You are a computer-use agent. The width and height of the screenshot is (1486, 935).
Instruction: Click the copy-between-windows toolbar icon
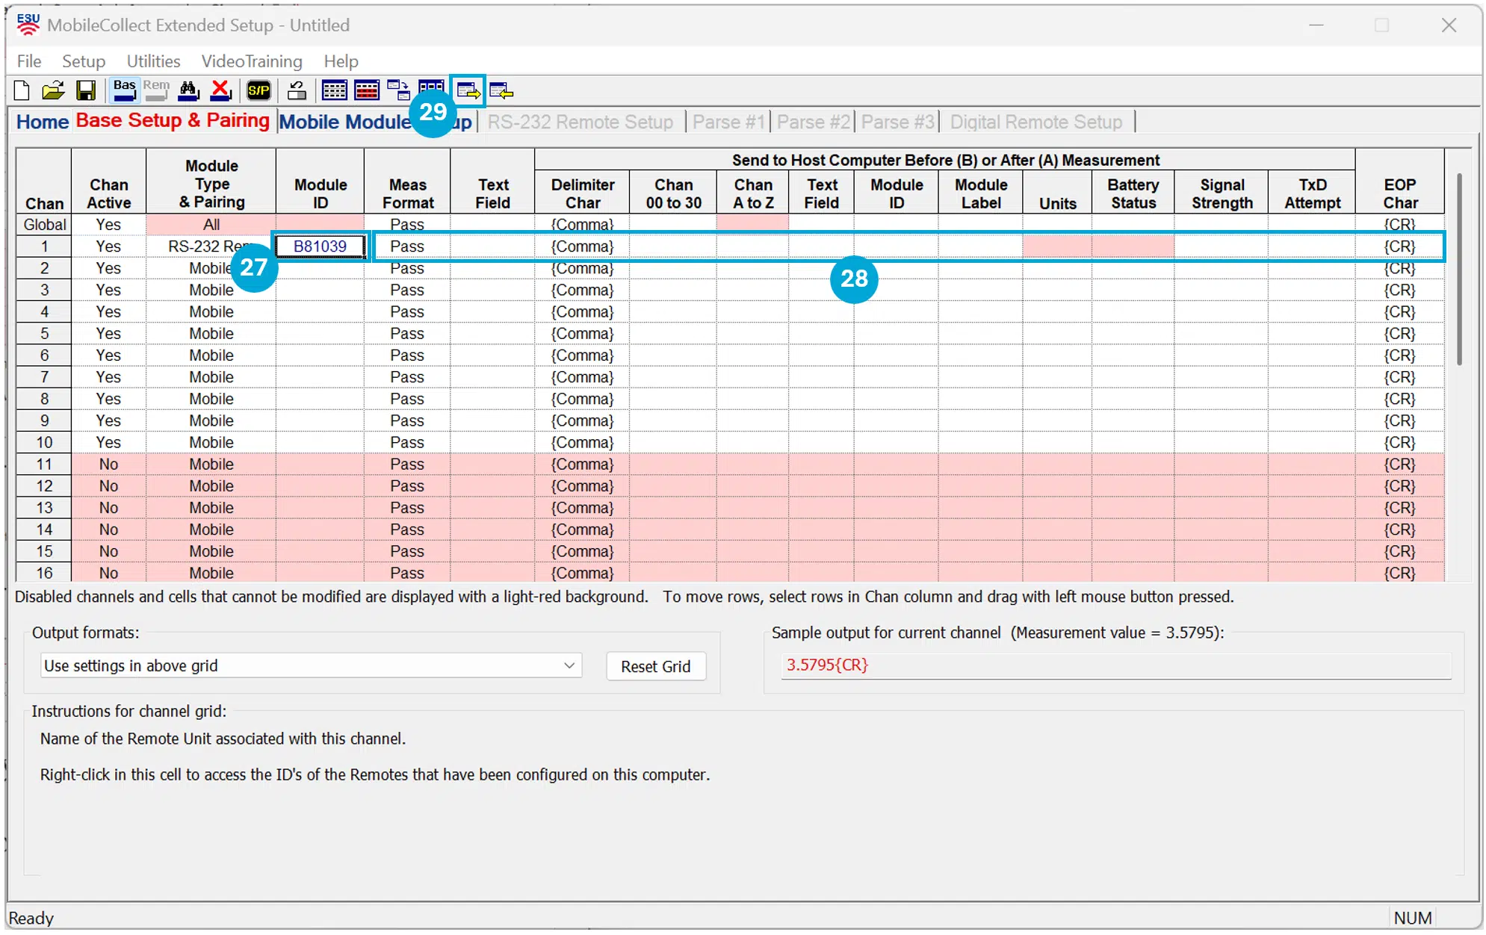[x=398, y=91]
